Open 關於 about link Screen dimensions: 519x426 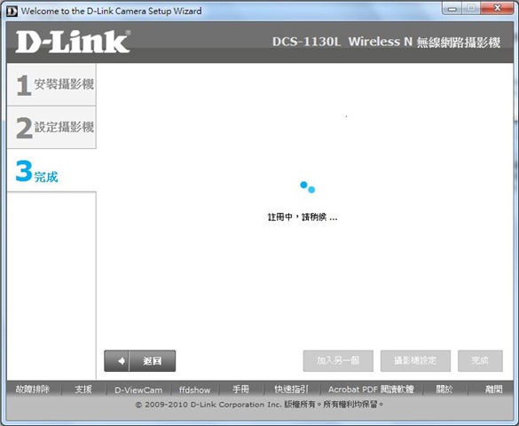tap(444, 390)
